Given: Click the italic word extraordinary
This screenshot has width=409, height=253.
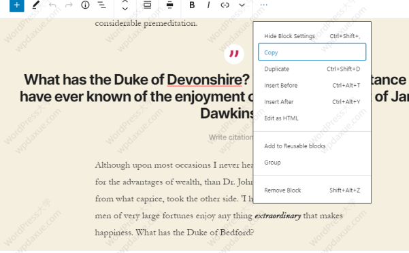Looking at the screenshot, I should tap(278, 216).
